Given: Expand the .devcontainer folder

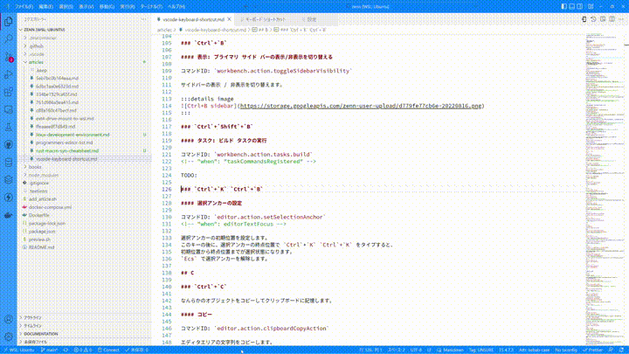Looking at the screenshot, I should [84, 38].
